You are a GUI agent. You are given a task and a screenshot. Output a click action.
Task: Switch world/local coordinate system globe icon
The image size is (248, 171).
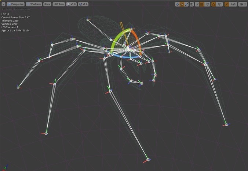coord(192,4)
